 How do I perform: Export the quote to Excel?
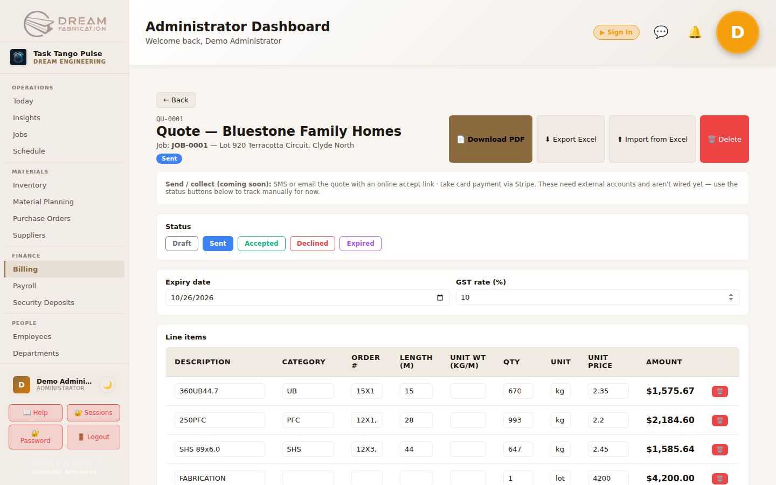pyautogui.click(x=571, y=139)
